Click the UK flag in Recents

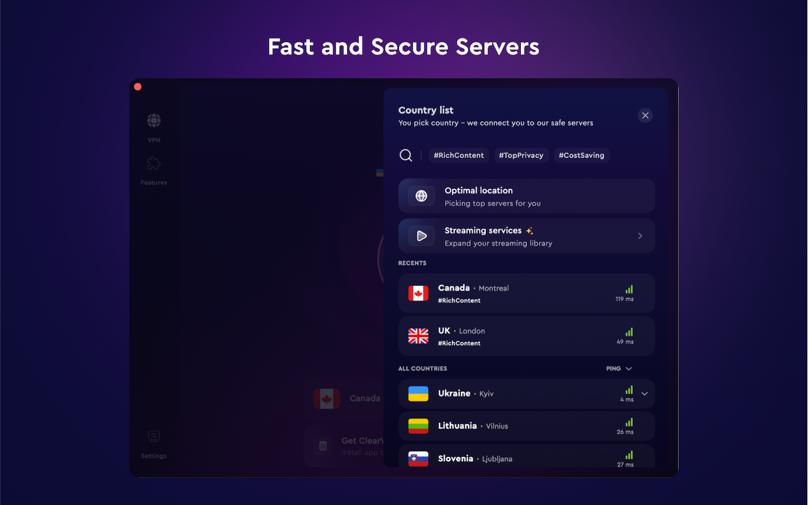(x=418, y=336)
